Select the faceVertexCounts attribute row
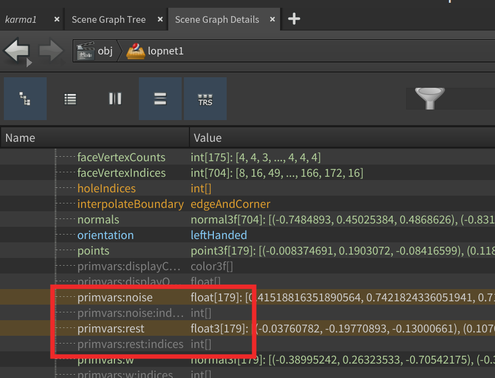 pyautogui.click(x=248, y=157)
